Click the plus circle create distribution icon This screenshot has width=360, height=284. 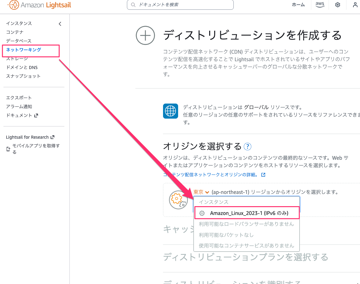tap(145, 35)
